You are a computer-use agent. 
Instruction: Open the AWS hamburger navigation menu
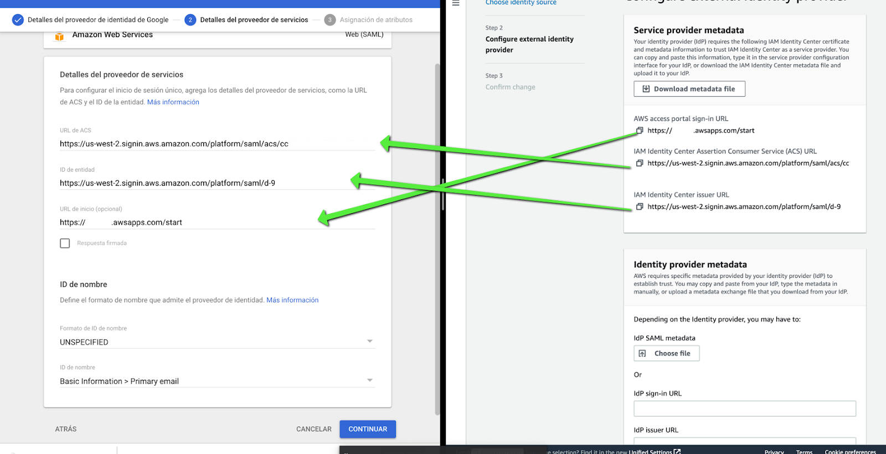[x=456, y=3]
